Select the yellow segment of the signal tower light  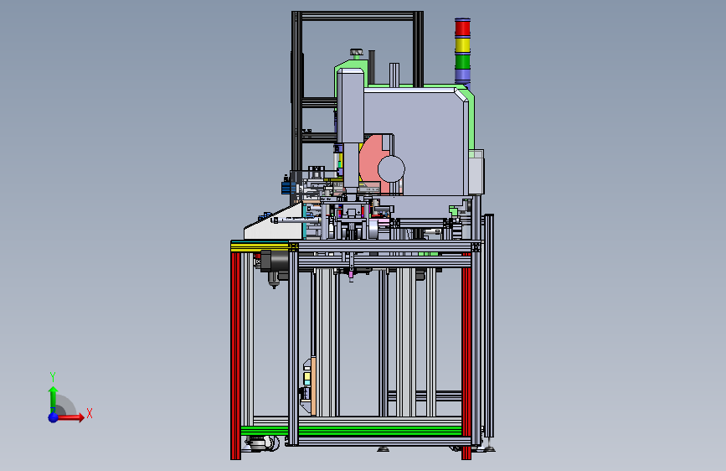pos(462,45)
